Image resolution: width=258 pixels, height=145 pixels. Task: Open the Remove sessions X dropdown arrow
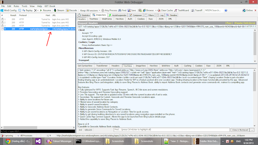[x=38, y=10]
